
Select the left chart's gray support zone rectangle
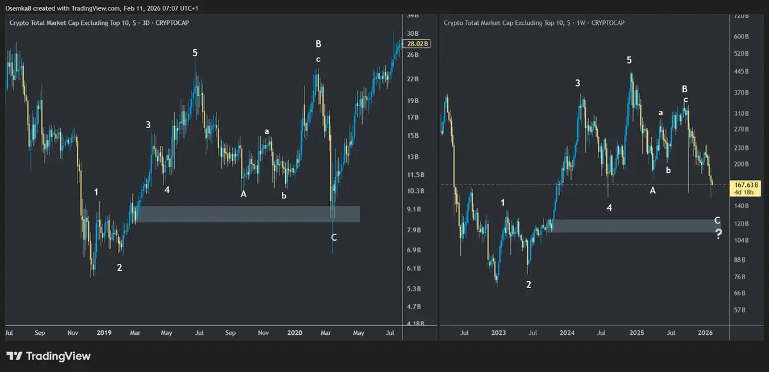[247, 214]
